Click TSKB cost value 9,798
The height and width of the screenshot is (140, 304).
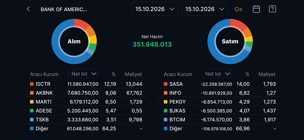pos(135,120)
